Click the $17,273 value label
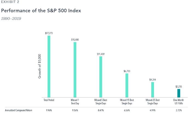This screenshot has height=113, width=189. click(49, 33)
